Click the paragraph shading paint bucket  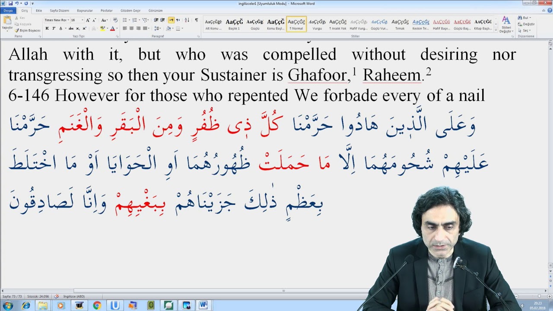click(x=168, y=29)
